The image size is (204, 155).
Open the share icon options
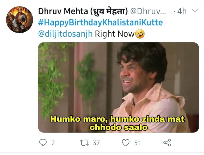pos(167,143)
